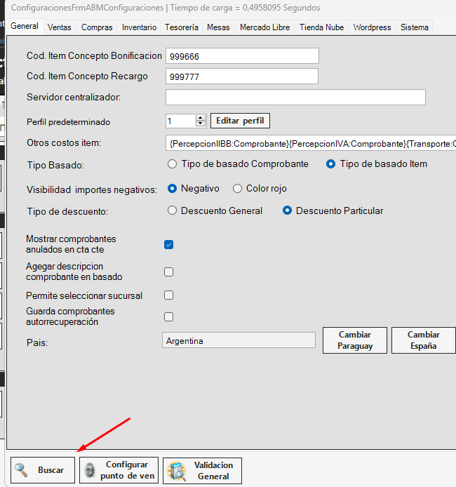Uncheck Mostrar comprobantes anulados en cta cte
Image resolution: width=456 pixels, height=487 pixels.
tap(168, 244)
